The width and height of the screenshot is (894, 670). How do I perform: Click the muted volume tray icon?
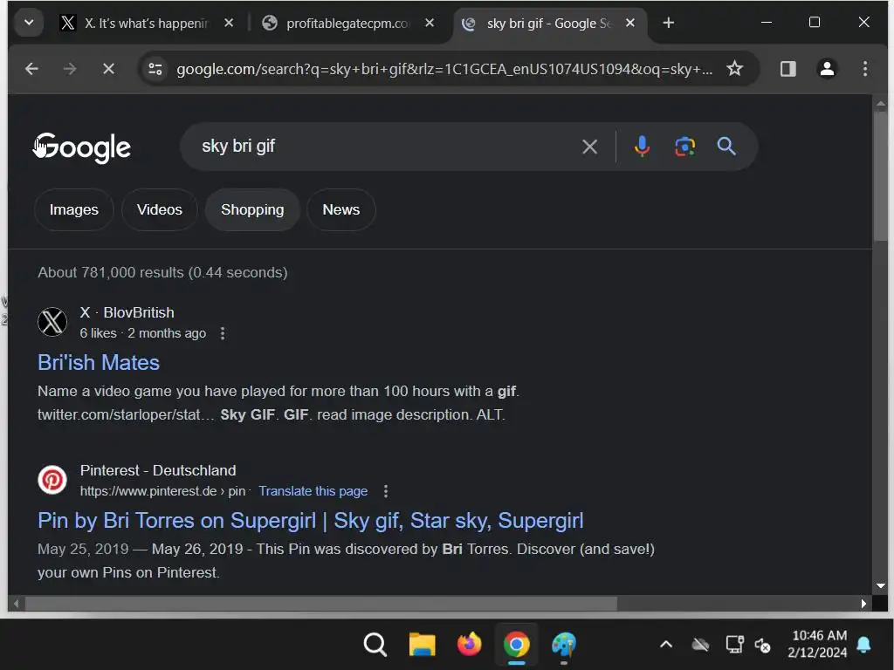pos(763,645)
